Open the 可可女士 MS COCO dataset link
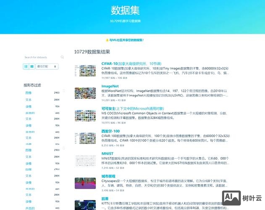 tap(133, 108)
